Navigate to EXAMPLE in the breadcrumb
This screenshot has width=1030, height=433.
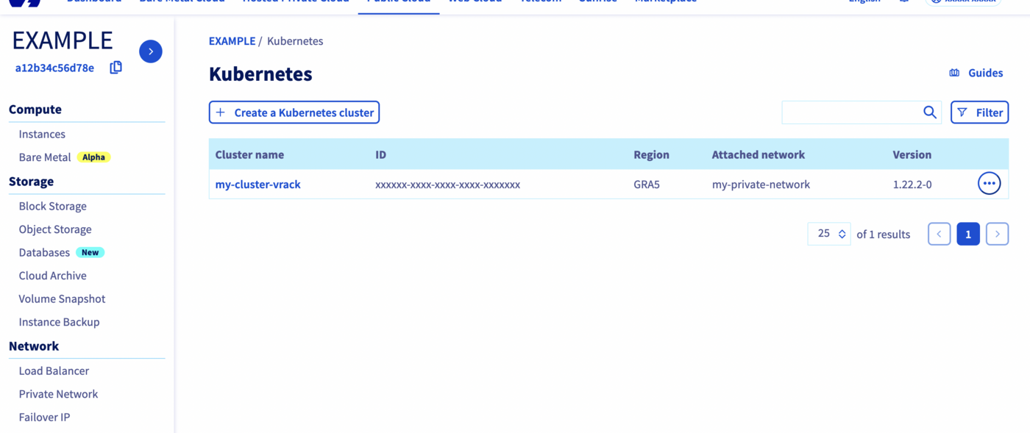[232, 40]
